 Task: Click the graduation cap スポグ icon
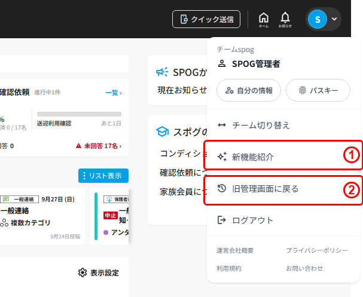point(162,131)
